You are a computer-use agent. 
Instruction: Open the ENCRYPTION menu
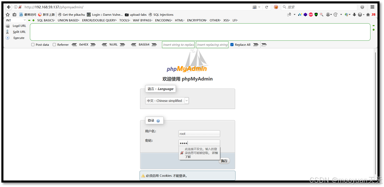point(197,20)
